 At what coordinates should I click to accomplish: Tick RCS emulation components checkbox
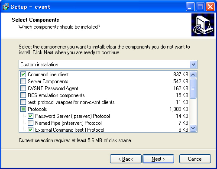click(23, 95)
